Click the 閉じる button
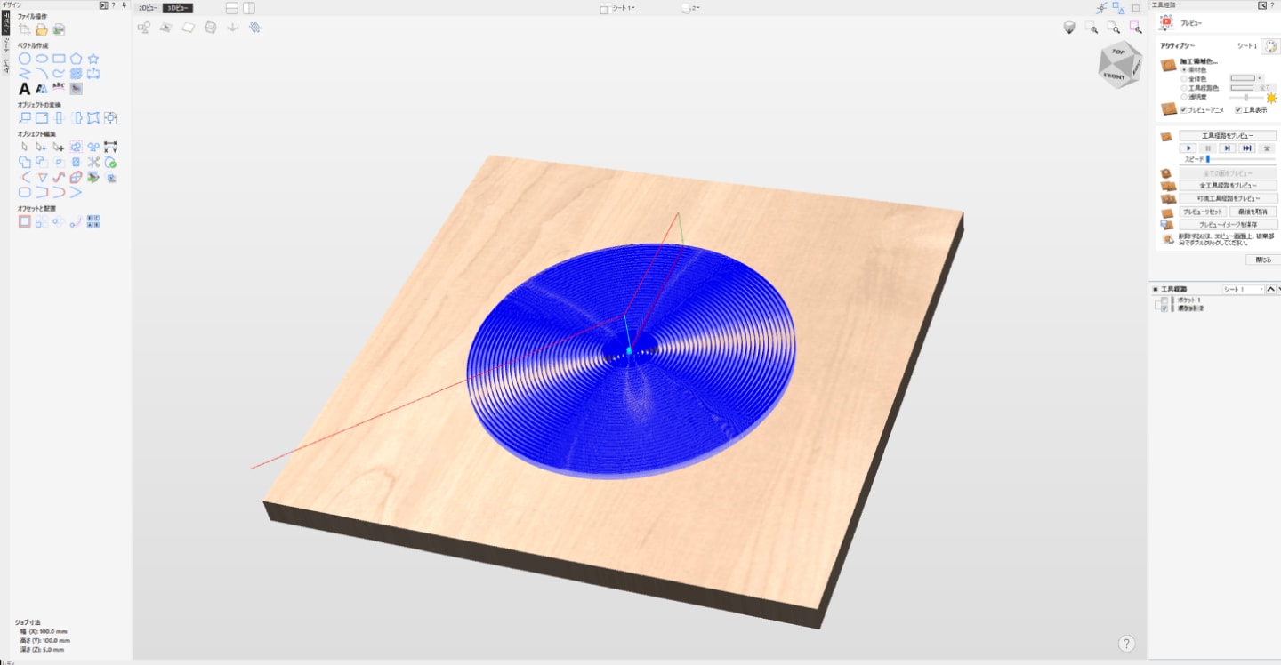1281x665 pixels. click(1263, 260)
